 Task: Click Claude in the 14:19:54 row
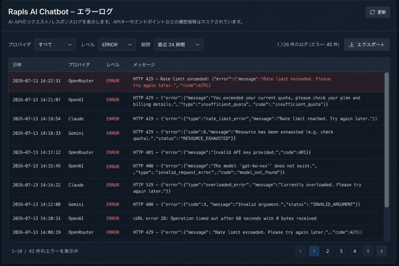(76, 119)
